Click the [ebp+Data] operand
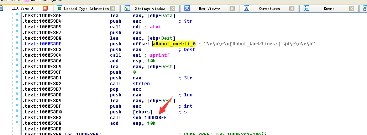The height and width of the screenshot is (135, 367). click(161, 15)
